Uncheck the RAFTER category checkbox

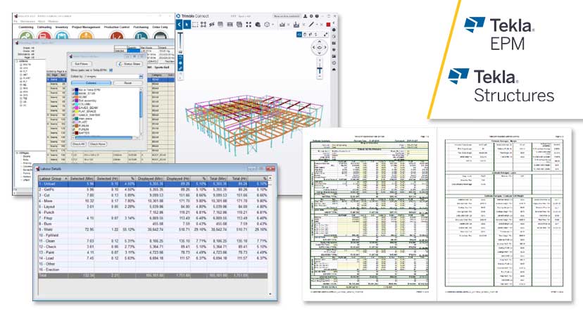coord(73,133)
